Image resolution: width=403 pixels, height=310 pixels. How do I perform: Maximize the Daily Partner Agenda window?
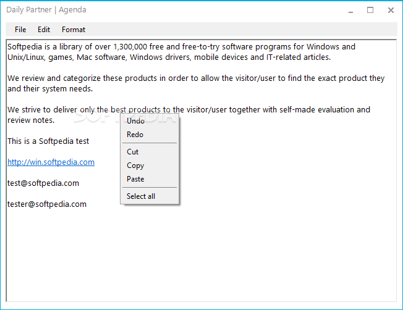(x=370, y=10)
